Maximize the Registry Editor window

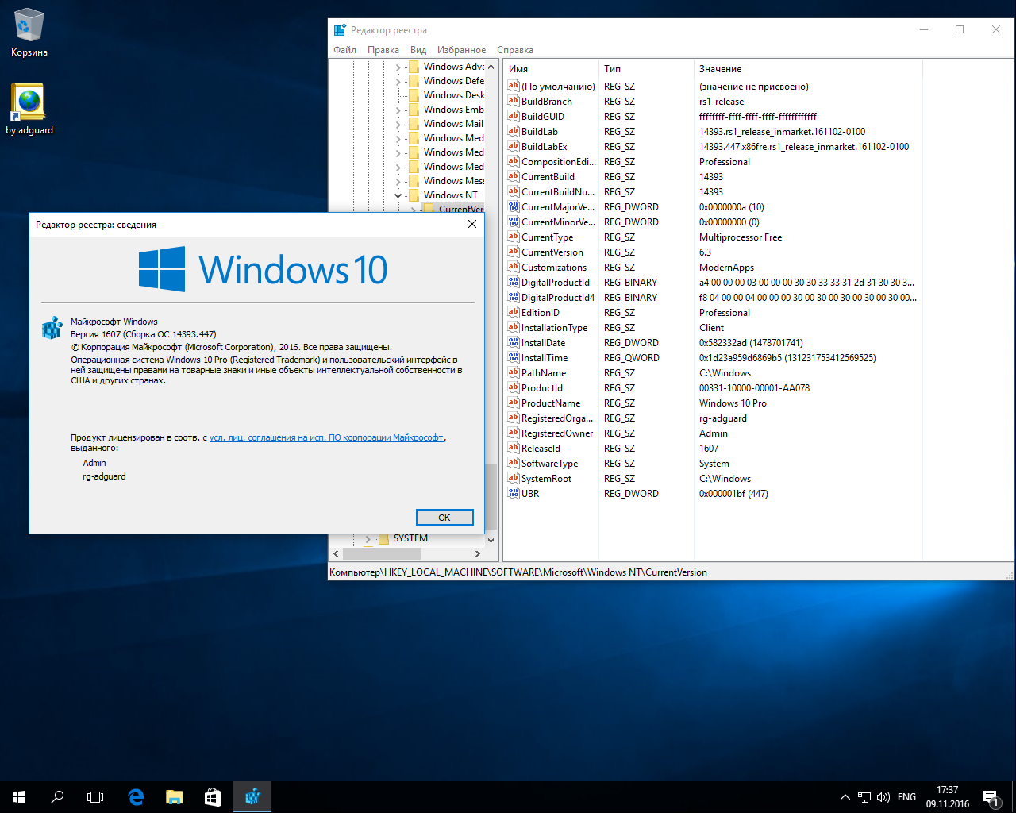coord(960,29)
